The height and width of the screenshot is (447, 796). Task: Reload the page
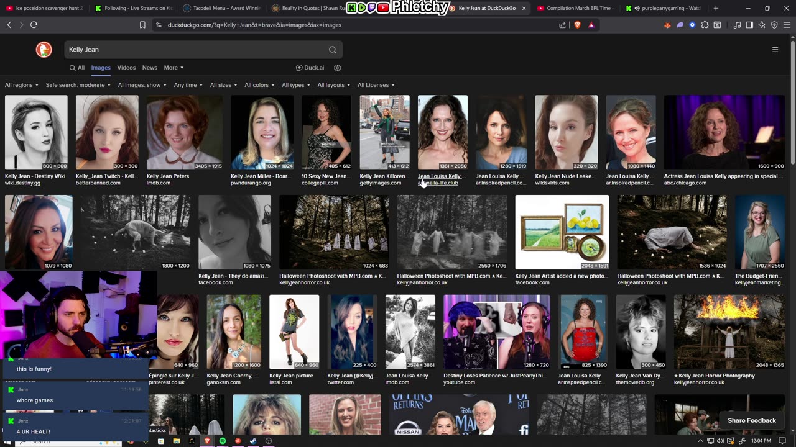[34, 25]
